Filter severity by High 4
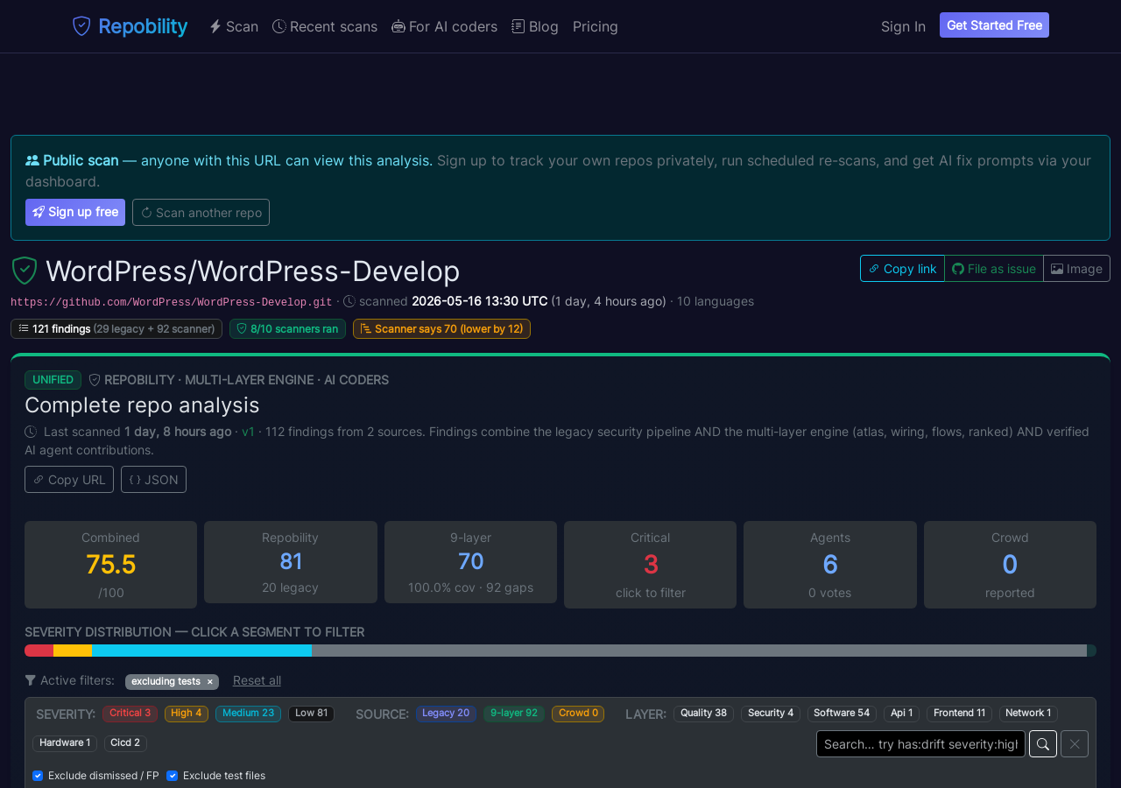The height and width of the screenshot is (788, 1121). pos(186,714)
